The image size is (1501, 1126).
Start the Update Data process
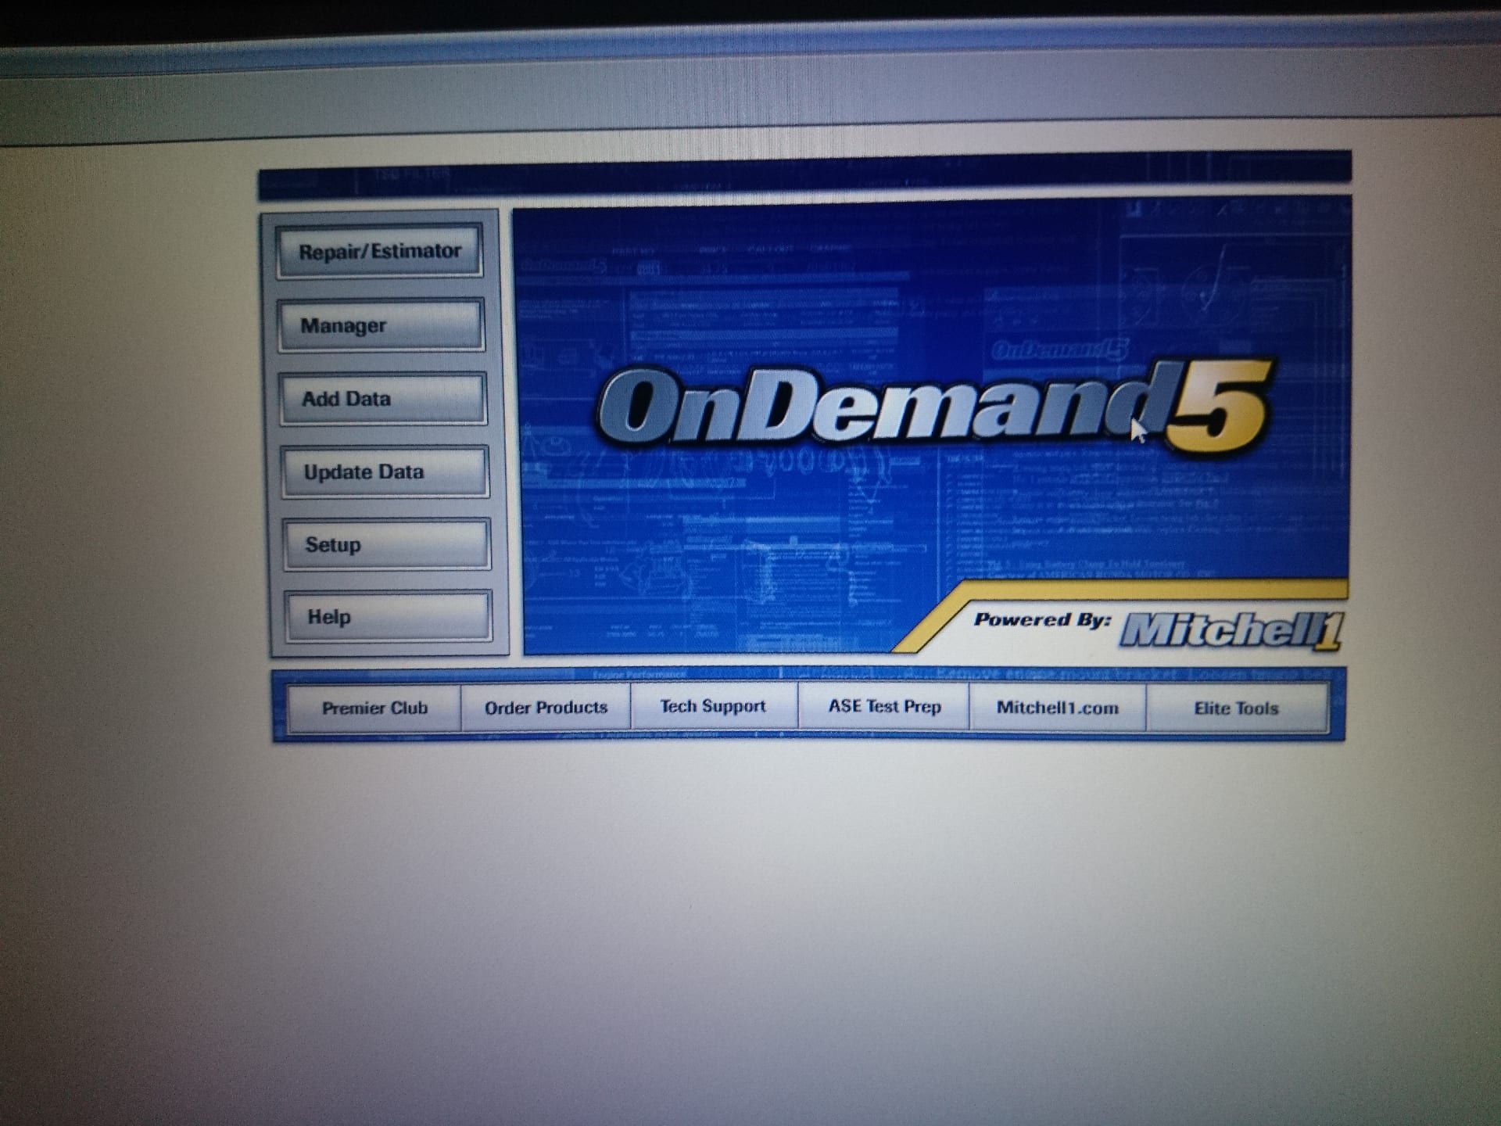(x=385, y=472)
